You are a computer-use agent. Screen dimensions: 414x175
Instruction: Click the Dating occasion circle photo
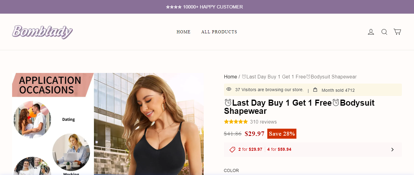pos(32,120)
